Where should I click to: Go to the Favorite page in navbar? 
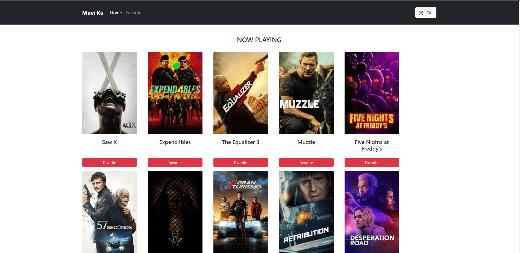point(134,13)
